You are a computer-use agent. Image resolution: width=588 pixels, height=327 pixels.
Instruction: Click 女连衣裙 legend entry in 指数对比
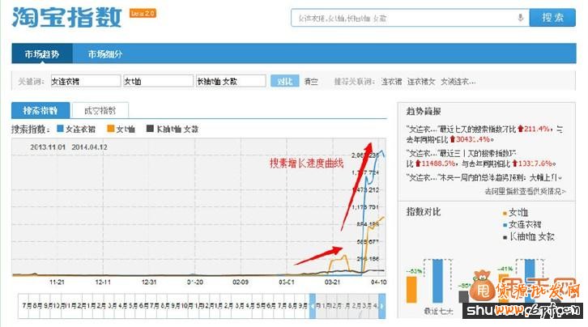522,225
